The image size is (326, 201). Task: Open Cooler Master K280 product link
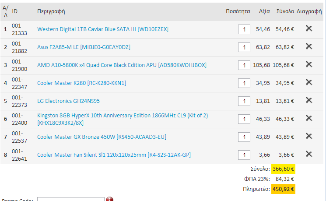(x=81, y=83)
